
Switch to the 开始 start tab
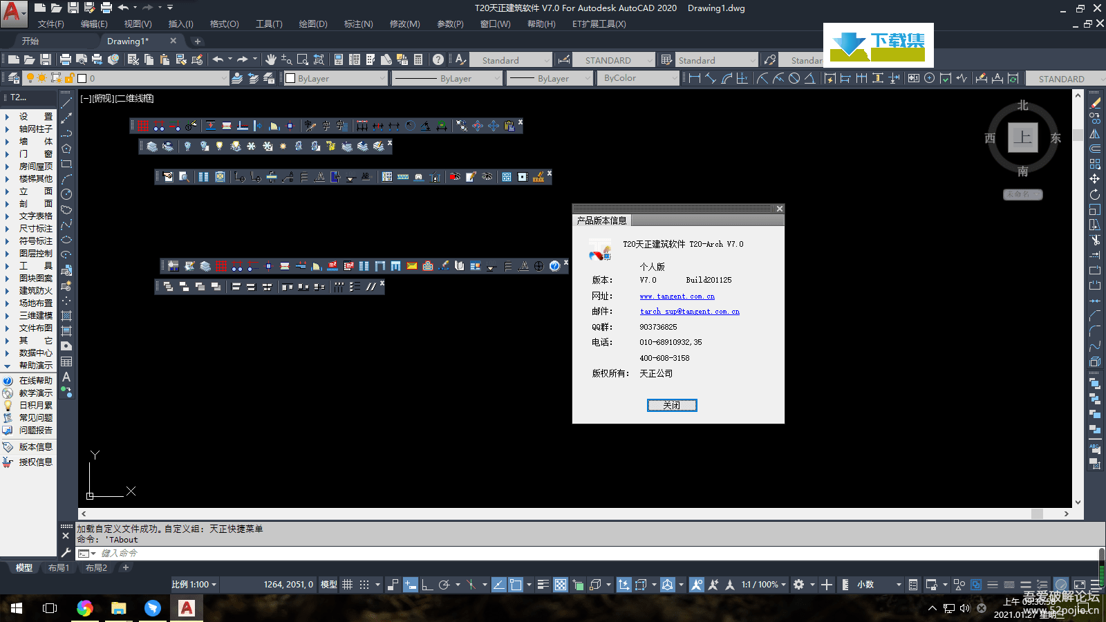tap(30, 41)
